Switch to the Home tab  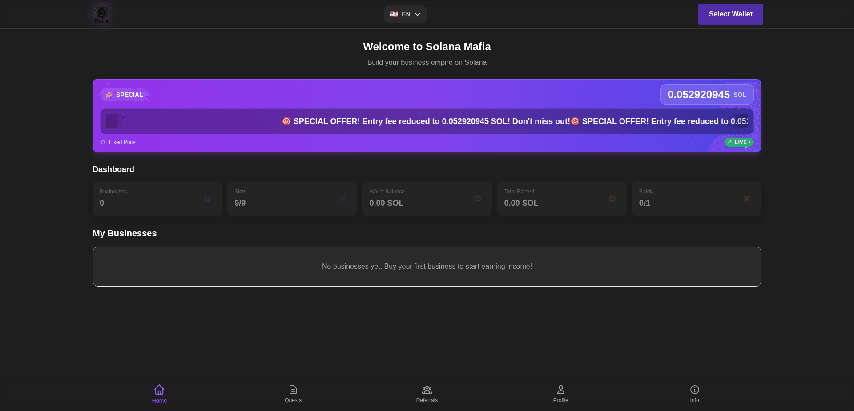[159, 393]
